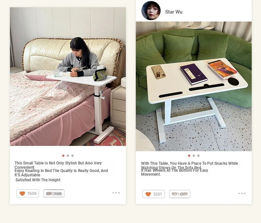Open Star Wu username link
Screen dimensions: 261x223
pos(174,12)
